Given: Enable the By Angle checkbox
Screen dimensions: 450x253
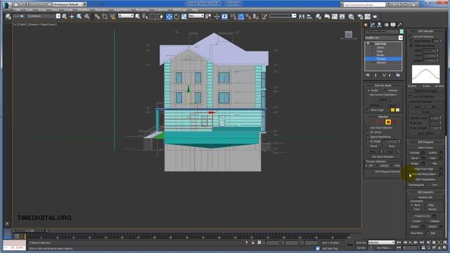Looking at the screenshot, I should [x=368, y=141].
